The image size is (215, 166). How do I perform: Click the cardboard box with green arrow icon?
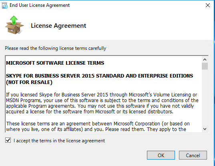(14, 25)
